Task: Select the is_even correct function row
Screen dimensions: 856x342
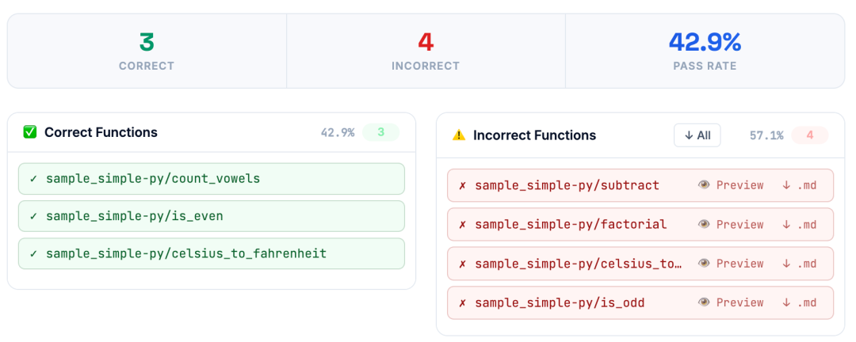Action: pos(212,216)
